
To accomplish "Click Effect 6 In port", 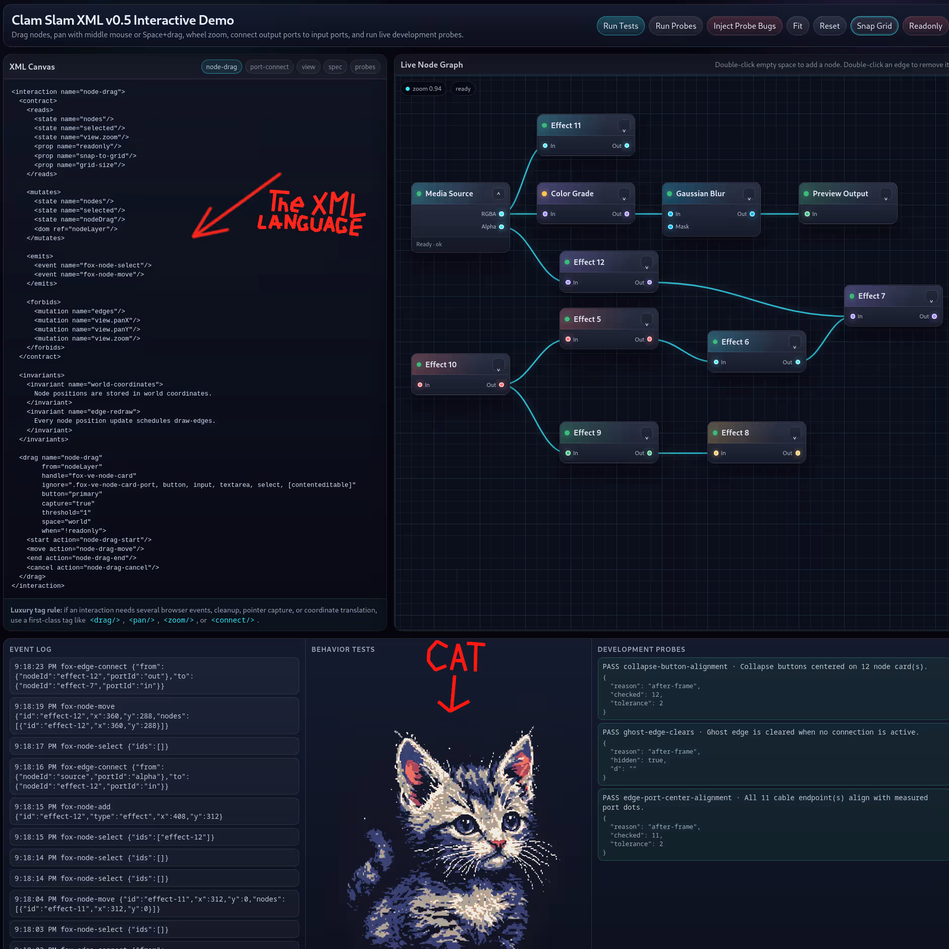I will [x=716, y=362].
